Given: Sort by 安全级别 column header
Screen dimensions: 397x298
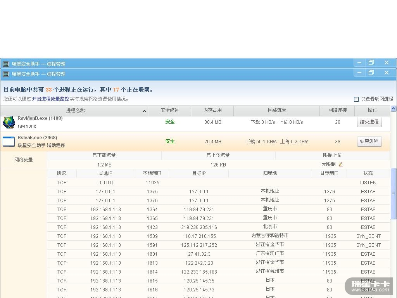Looking at the screenshot, I should [170, 110].
